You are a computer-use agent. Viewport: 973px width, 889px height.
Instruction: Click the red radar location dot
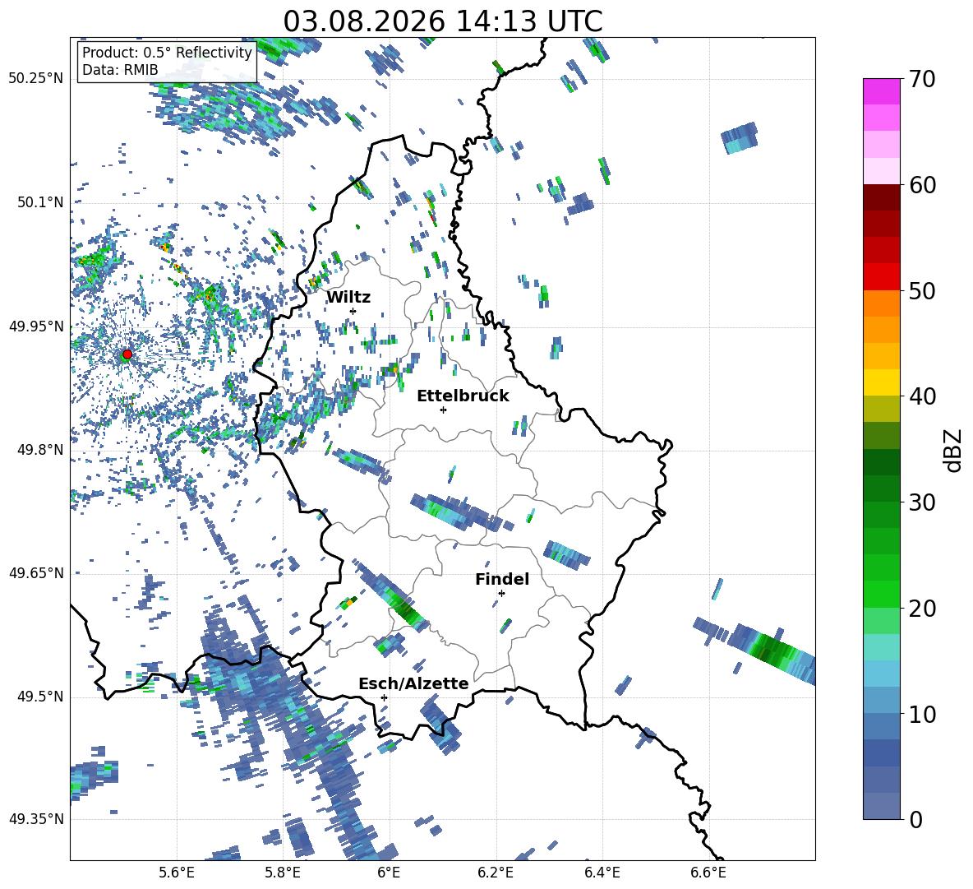pos(127,354)
